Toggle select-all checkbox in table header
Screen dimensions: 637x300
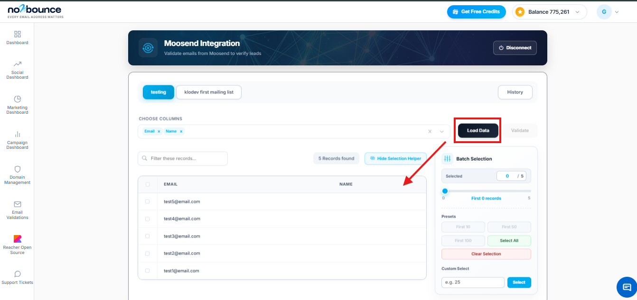147,184
